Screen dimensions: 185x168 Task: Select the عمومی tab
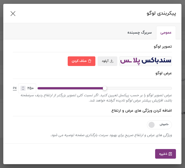coord(166,32)
